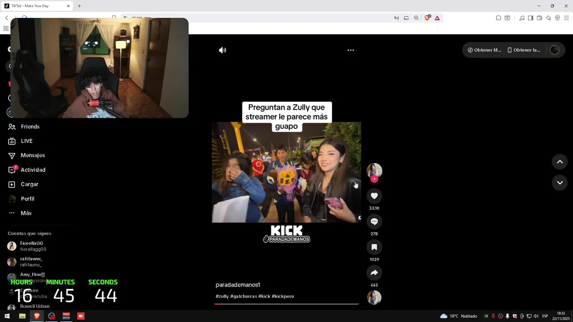The height and width of the screenshot is (322, 573).
Task: Open Voicemeeter from taskbar
Action: (66, 316)
